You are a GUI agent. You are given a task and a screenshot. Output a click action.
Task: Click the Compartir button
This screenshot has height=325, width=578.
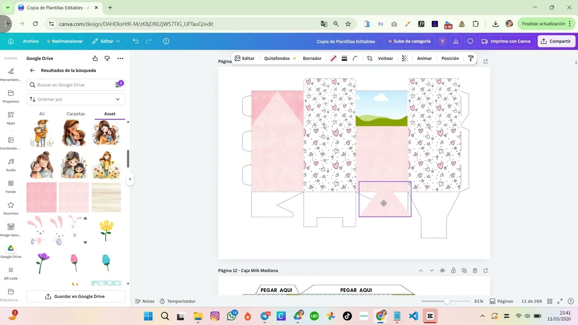(x=556, y=41)
